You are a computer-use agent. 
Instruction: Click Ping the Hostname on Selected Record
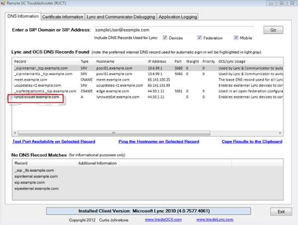pos(159,142)
